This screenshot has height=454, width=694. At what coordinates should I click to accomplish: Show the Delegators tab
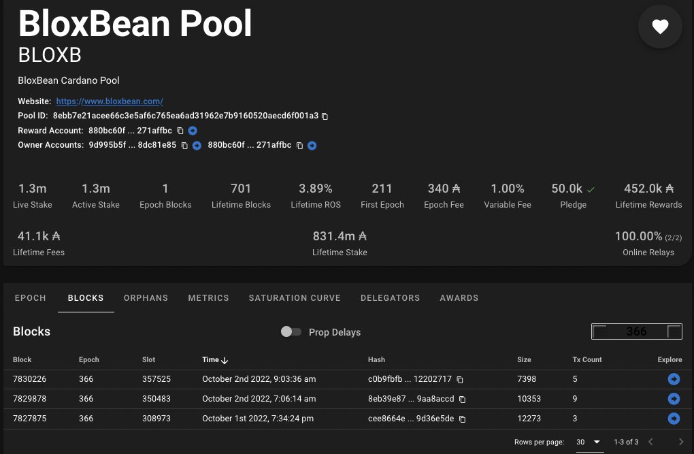pos(391,298)
